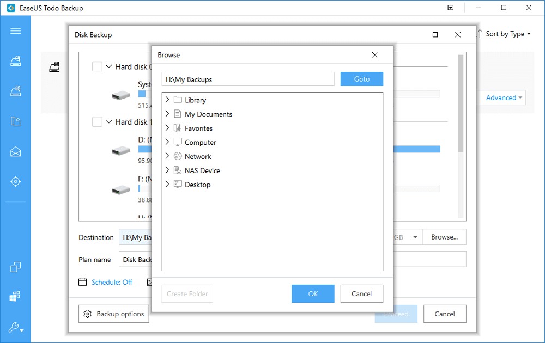The height and width of the screenshot is (343, 545).
Task: Maximize the Disk Backup window
Action: [x=435, y=34]
